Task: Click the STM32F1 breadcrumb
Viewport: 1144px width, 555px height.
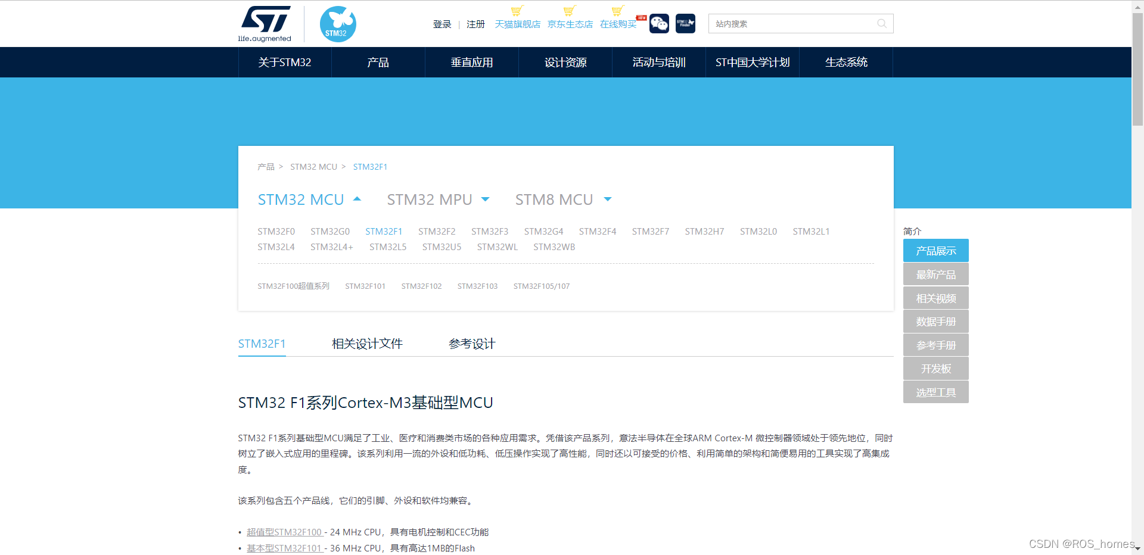Action: [370, 167]
